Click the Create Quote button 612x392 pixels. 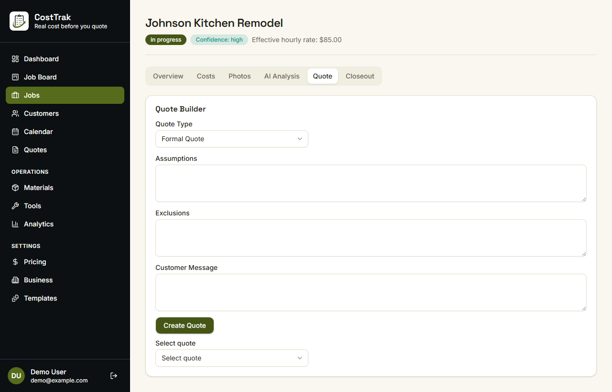click(185, 325)
